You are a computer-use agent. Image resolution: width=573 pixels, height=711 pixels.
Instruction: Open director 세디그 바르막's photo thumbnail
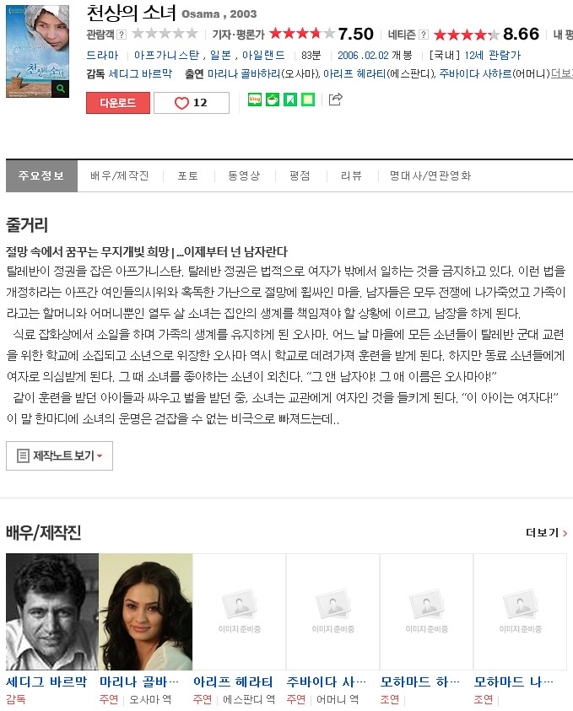(52, 611)
